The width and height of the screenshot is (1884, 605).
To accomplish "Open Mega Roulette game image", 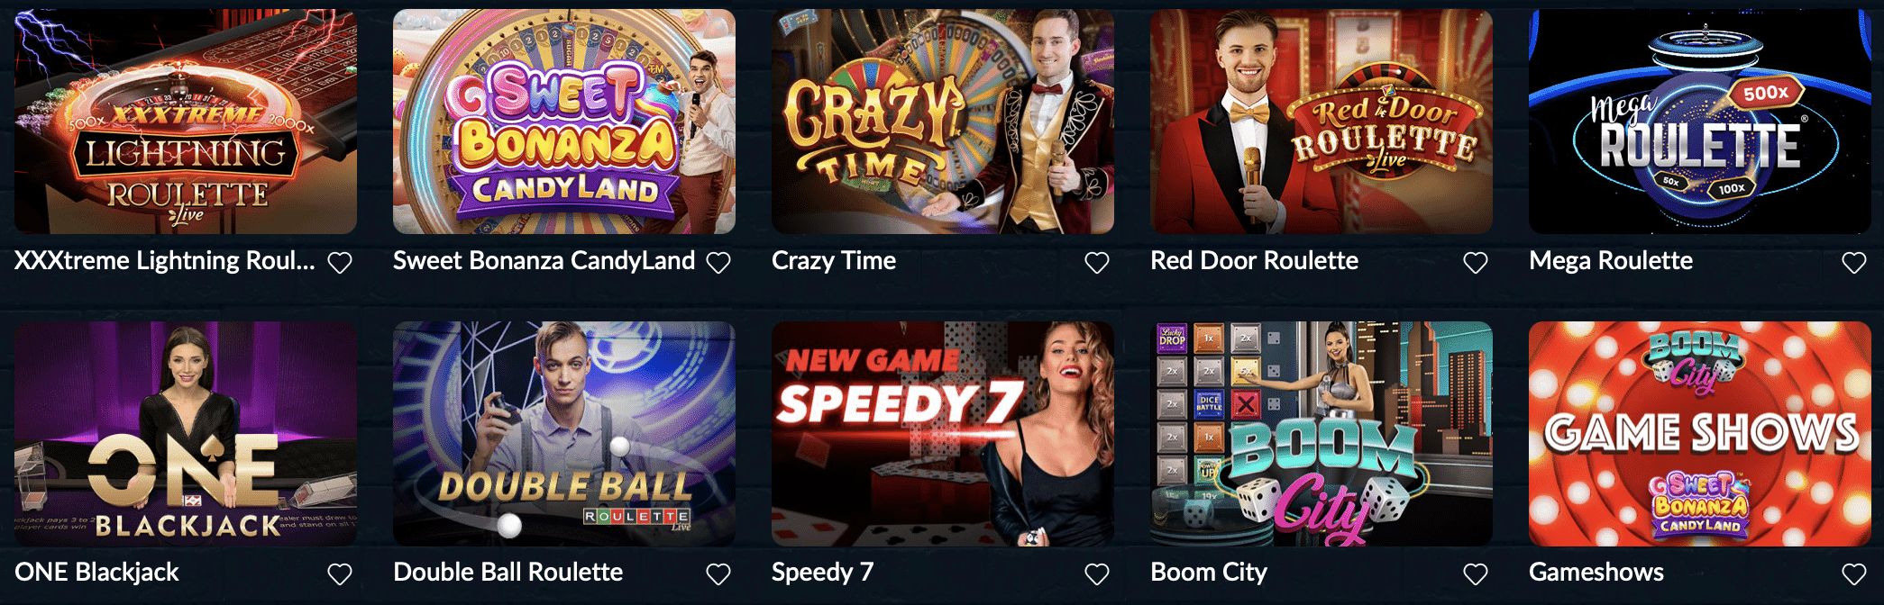I will tap(1700, 122).
